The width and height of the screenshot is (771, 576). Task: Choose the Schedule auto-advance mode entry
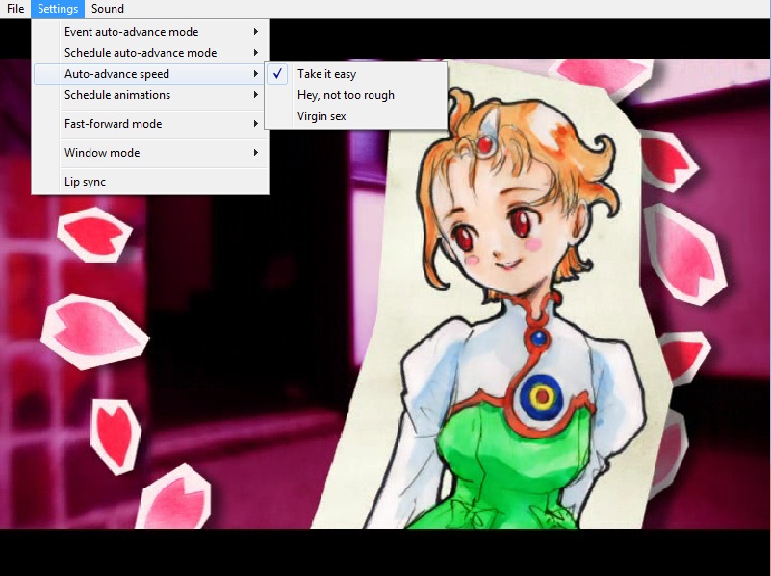pos(141,53)
